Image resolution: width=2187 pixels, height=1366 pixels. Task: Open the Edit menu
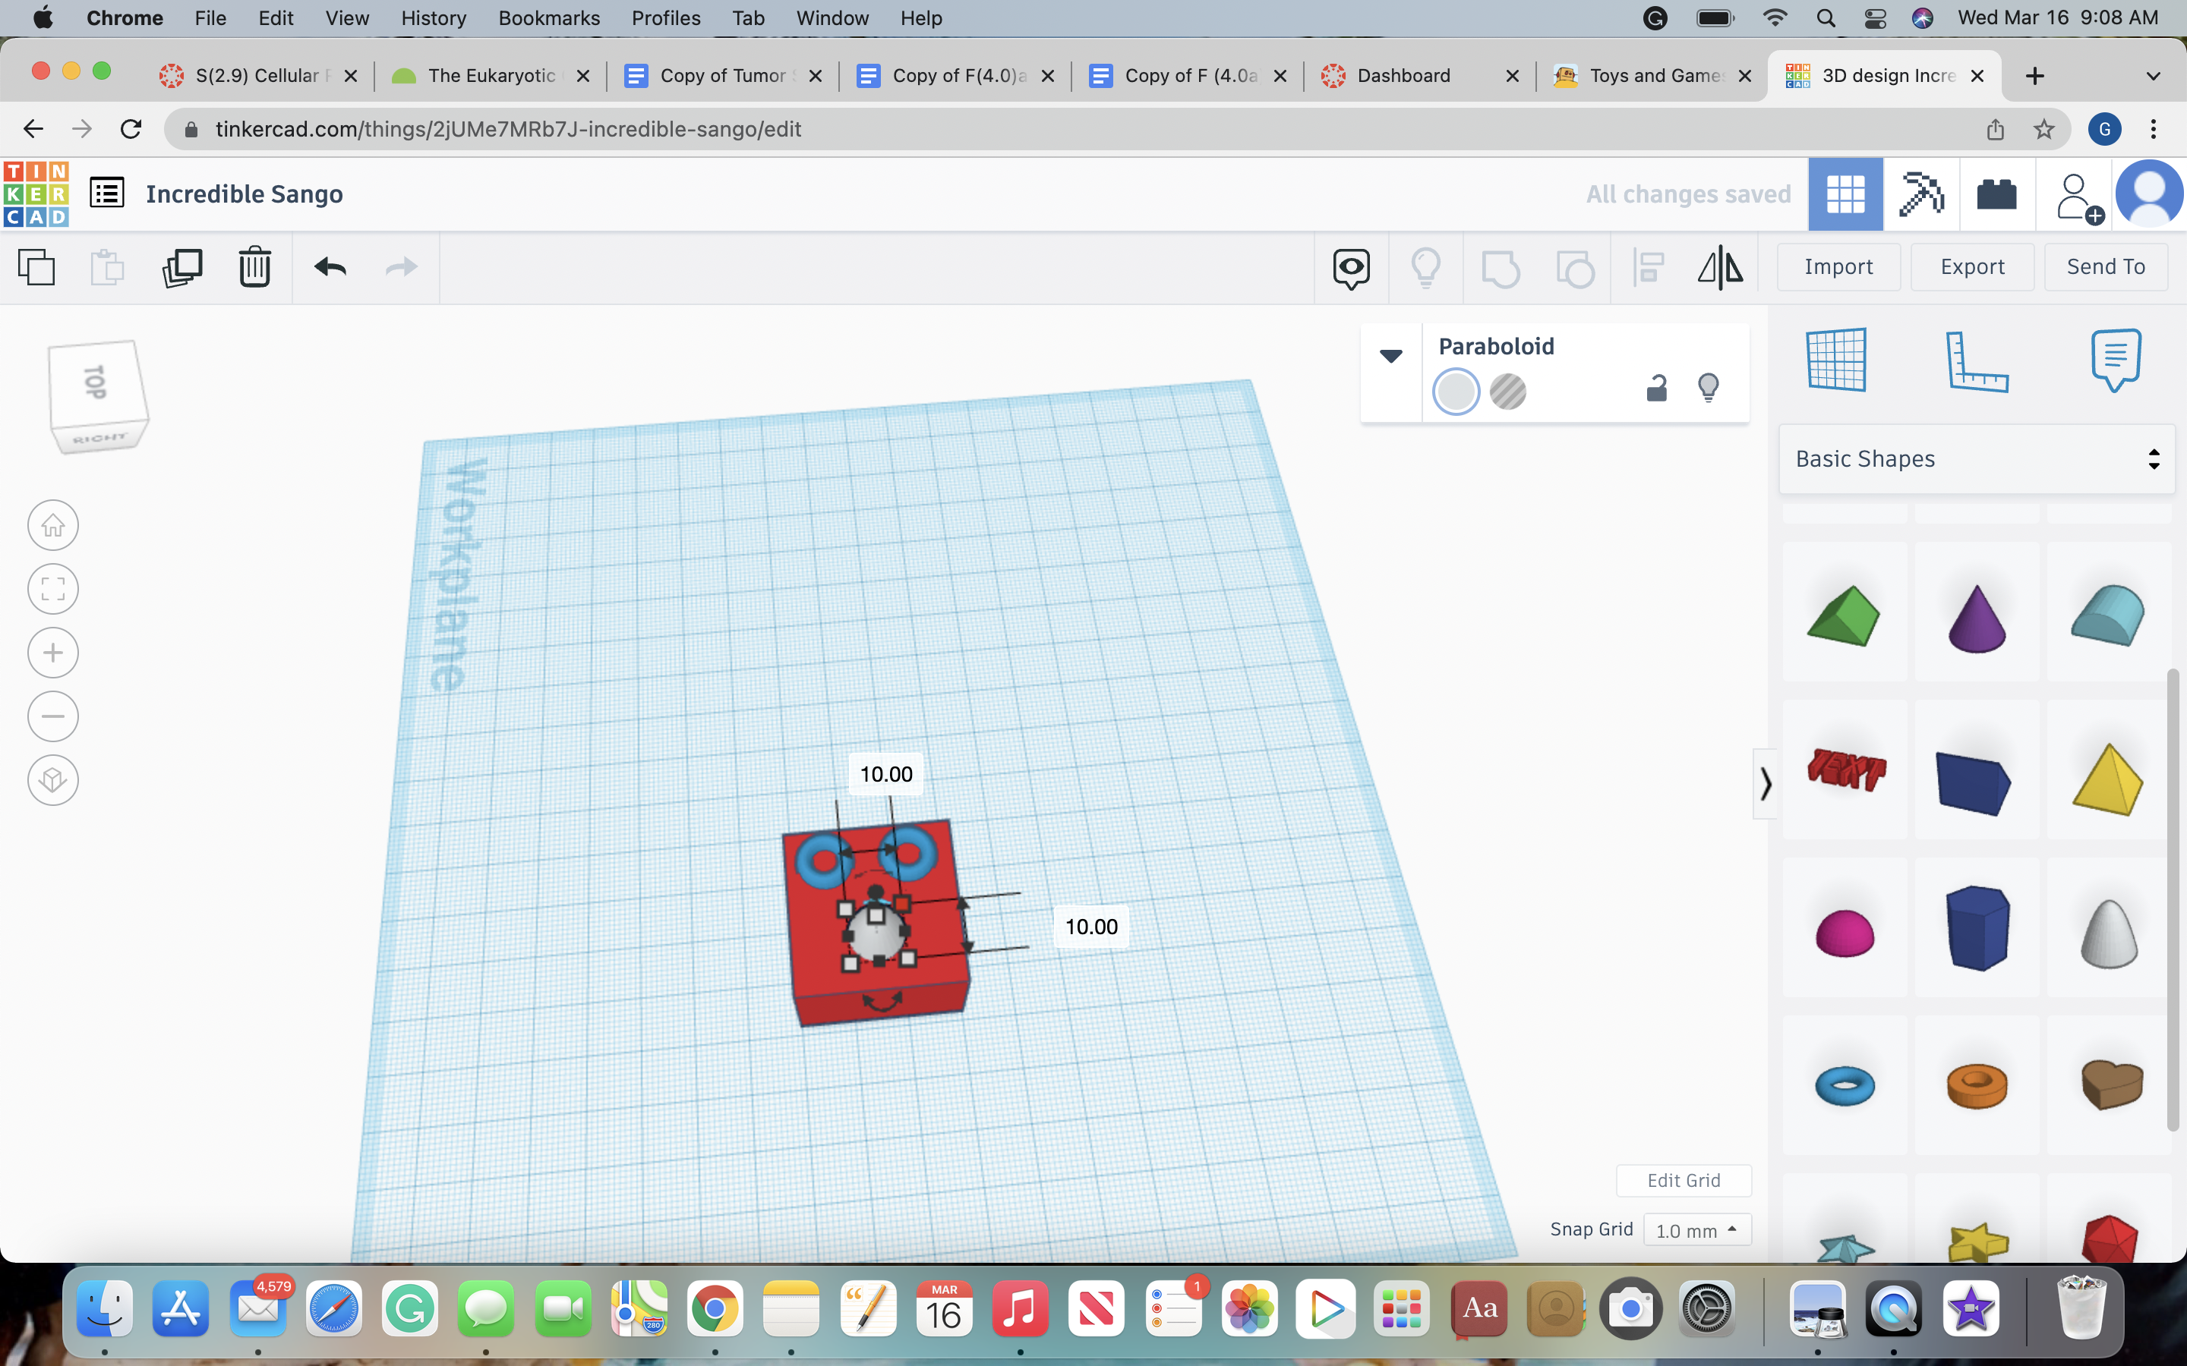click(x=273, y=17)
